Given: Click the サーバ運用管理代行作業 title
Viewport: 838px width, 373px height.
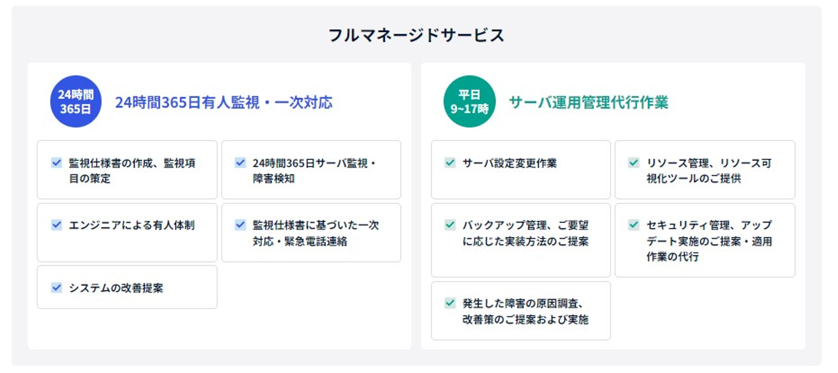Looking at the screenshot, I should [588, 102].
